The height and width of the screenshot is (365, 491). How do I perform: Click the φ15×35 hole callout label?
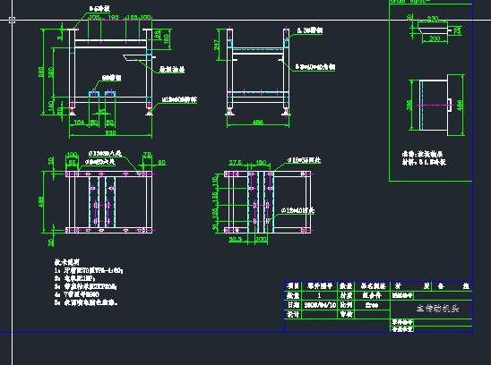tap(304, 160)
